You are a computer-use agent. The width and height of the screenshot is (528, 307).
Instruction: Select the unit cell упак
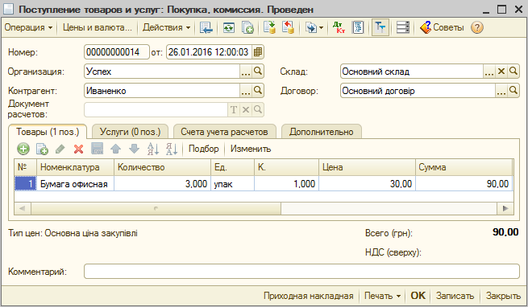tap(232, 184)
